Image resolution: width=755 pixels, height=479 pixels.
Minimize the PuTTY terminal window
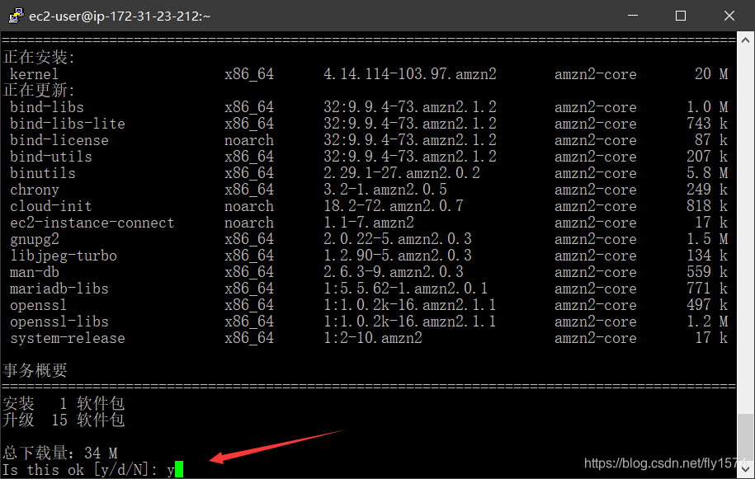[633, 16]
